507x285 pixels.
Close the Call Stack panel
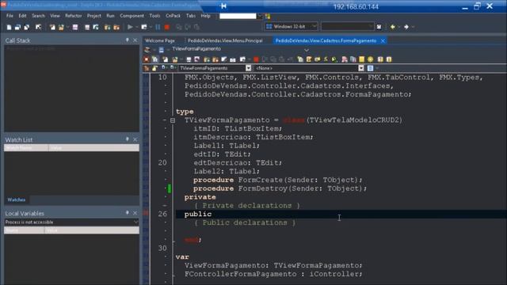tap(135, 40)
